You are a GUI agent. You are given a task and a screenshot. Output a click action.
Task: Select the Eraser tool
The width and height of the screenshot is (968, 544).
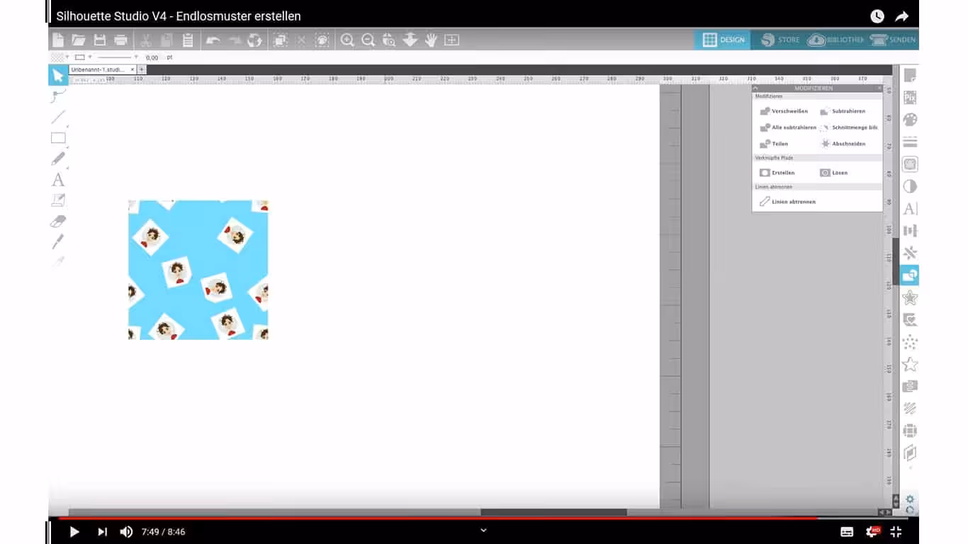[x=58, y=222]
